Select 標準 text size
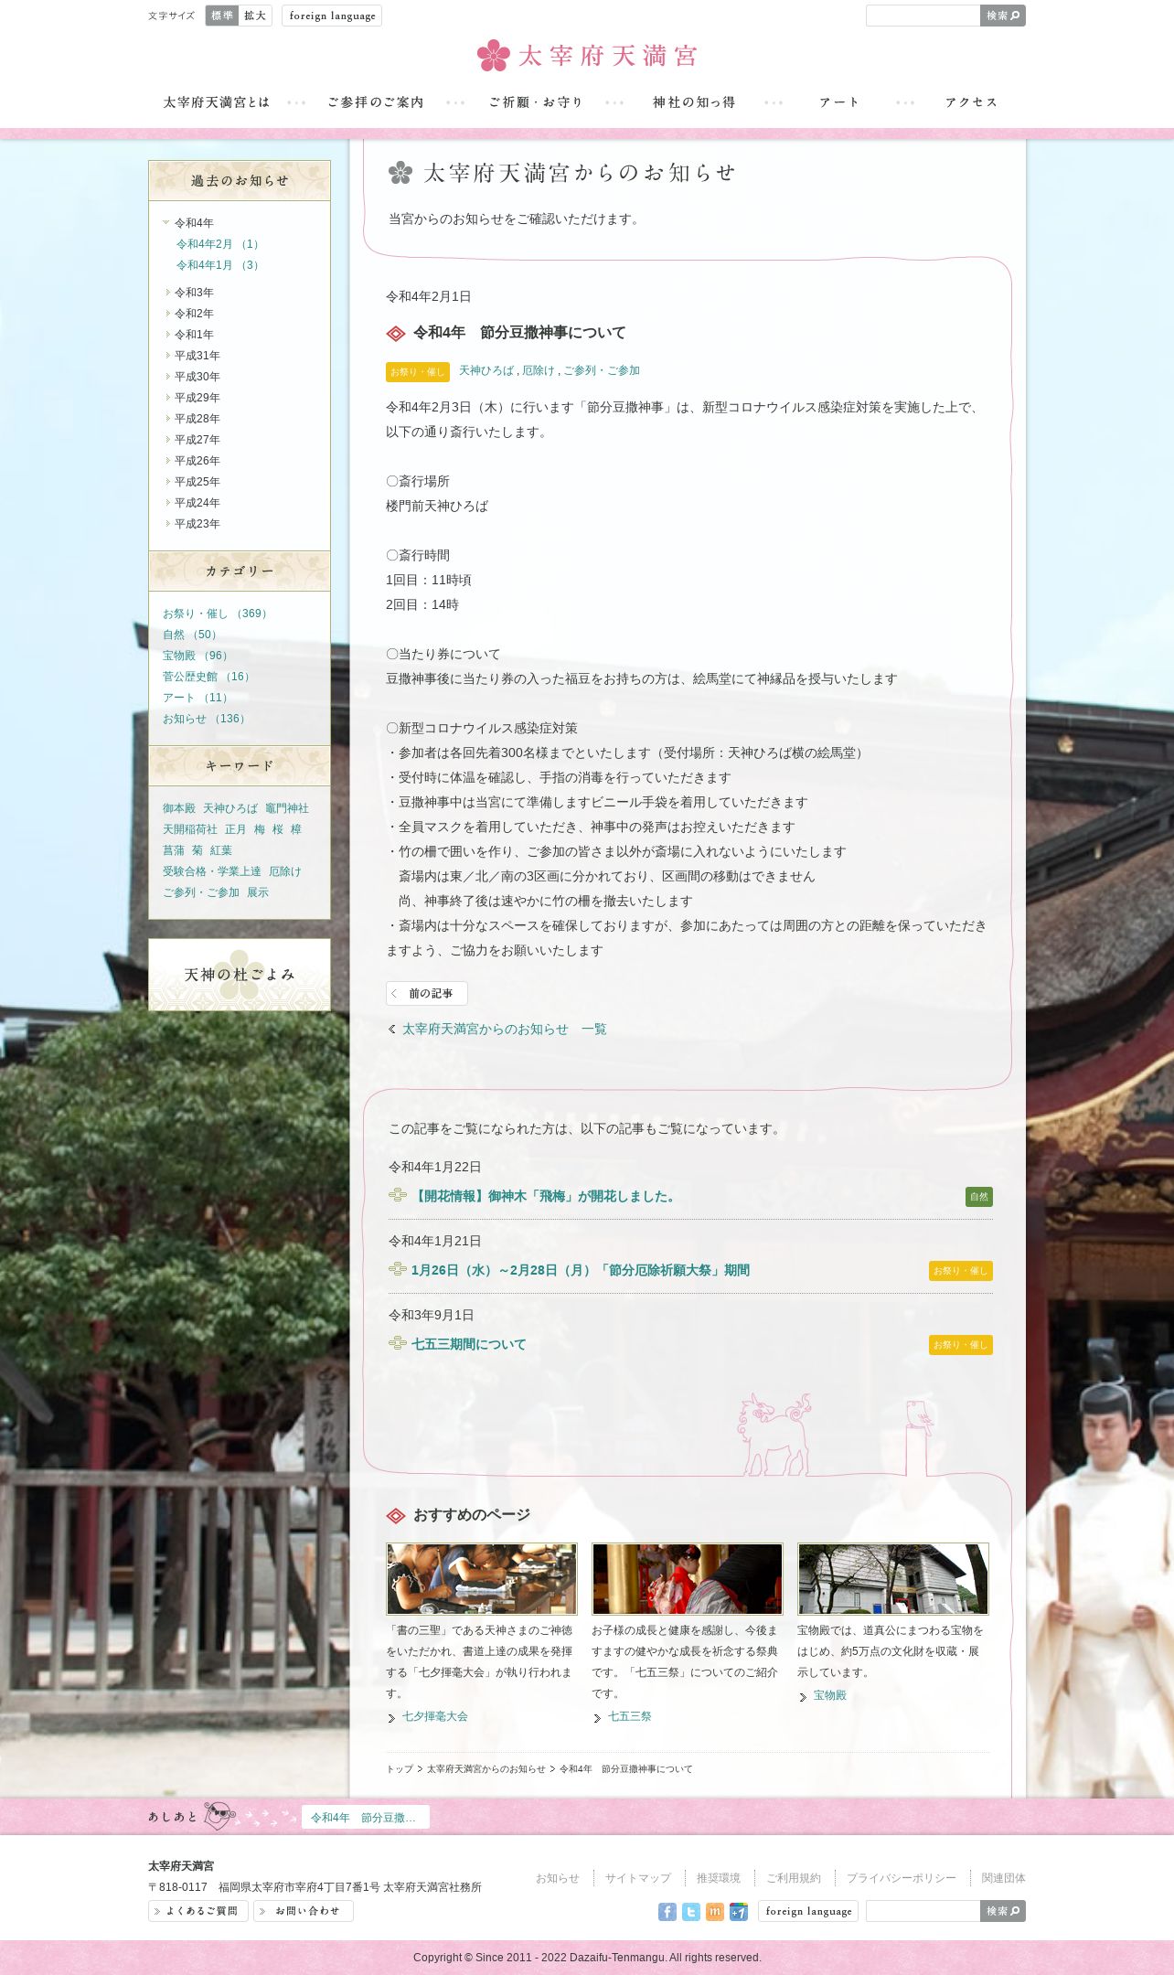This screenshot has height=1975, width=1174. coord(222,16)
